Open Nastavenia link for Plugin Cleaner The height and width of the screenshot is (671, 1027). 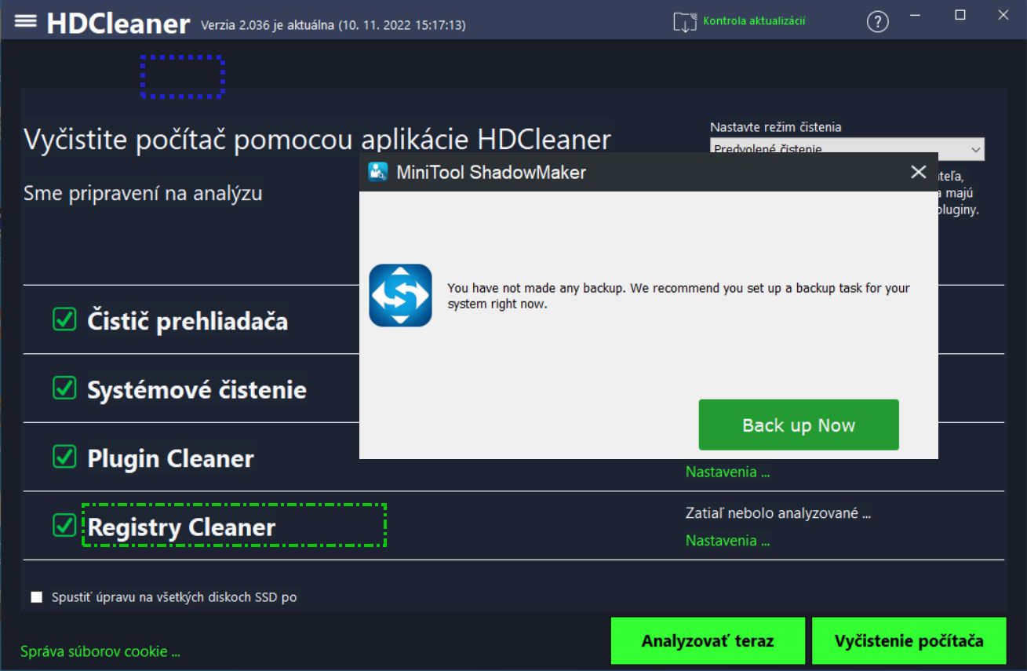727,472
